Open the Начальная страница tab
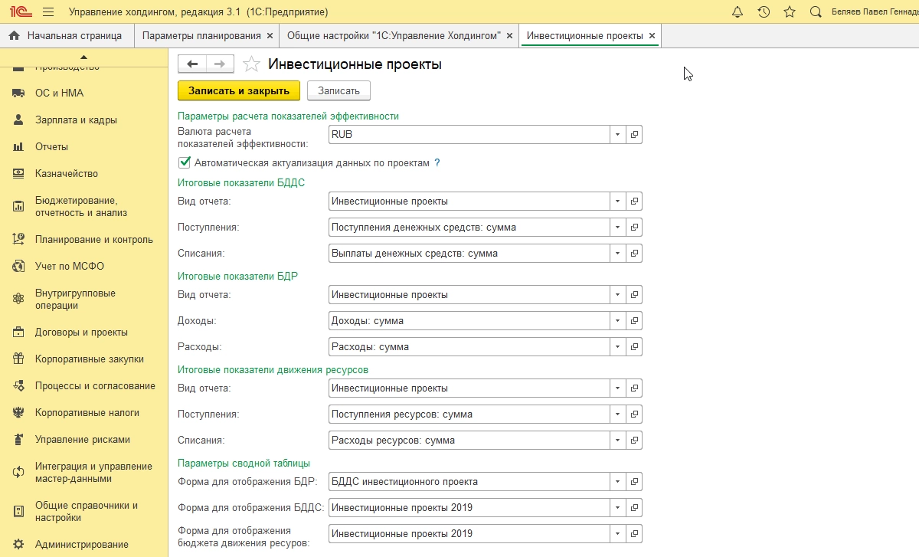919x557 pixels. point(67,36)
